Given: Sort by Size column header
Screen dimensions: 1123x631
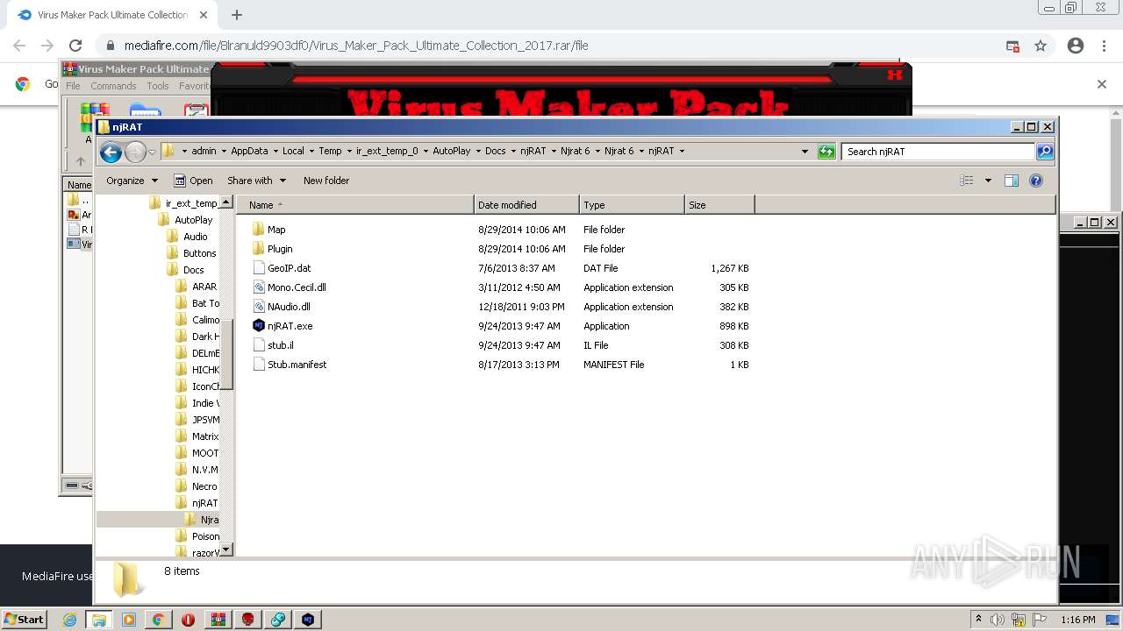Looking at the screenshot, I should coord(719,205).
